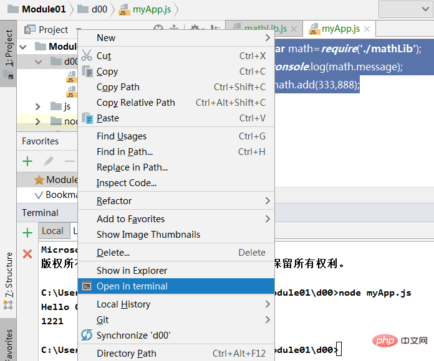Open the run configuration dropdown
Image resolution: width=434 pixels, height=361 pixels.
(x=405, y=9)
